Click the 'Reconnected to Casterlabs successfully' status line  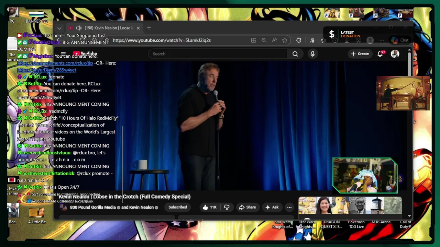[x=63, y=201]
